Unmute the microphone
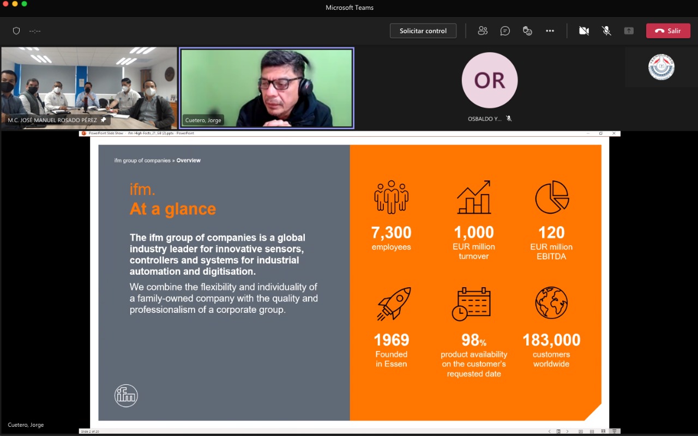The height and width of the screenshot is (436, 698). 606,31
